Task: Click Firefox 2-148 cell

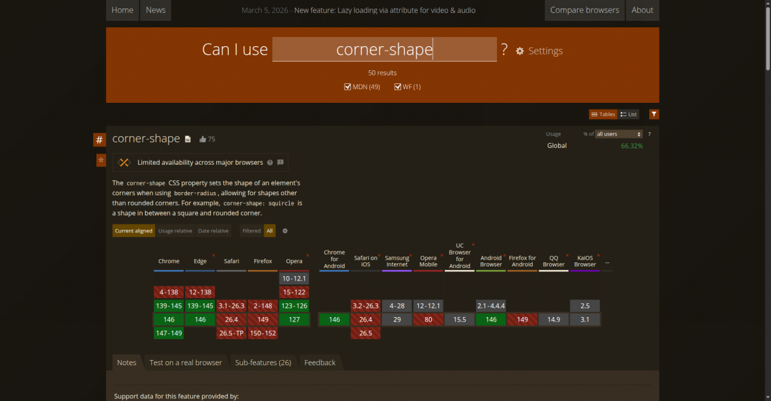Action: tap(262, 306)
